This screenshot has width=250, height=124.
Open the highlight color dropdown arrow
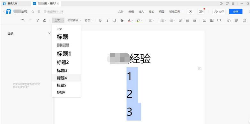point(142,20)
